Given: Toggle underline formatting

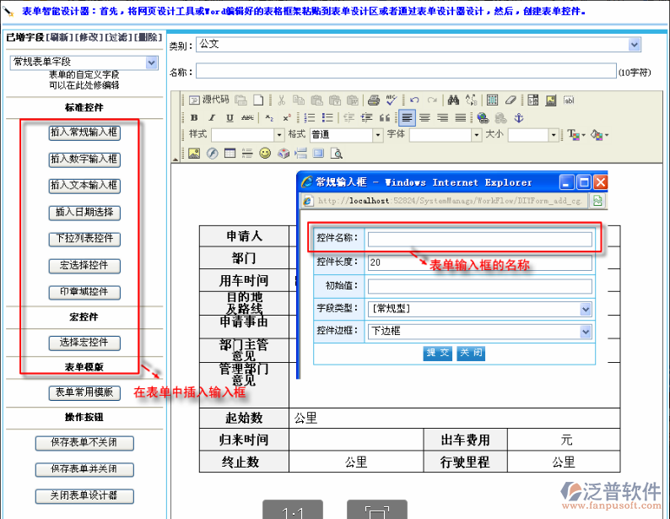Looking at the screenshot, I should tap(229, 117).
